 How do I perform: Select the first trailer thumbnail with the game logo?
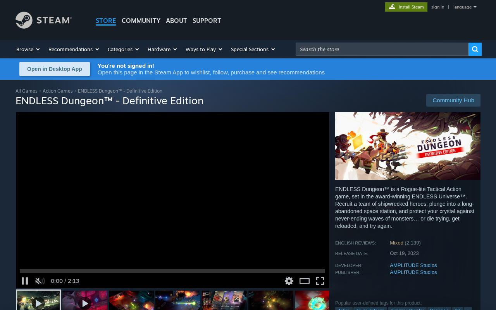[38, 300]
